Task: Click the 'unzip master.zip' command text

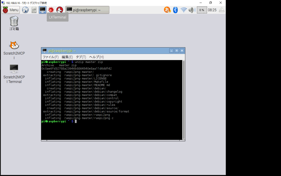Action: coord(89,62)
